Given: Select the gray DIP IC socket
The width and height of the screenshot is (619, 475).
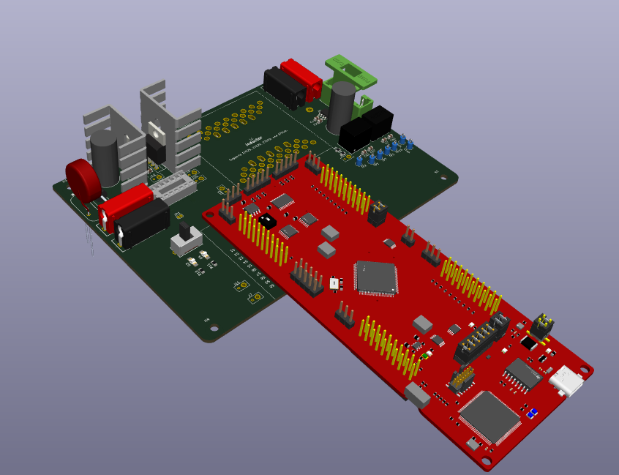Looking at the screenshot, I should [x=174, y=187].
